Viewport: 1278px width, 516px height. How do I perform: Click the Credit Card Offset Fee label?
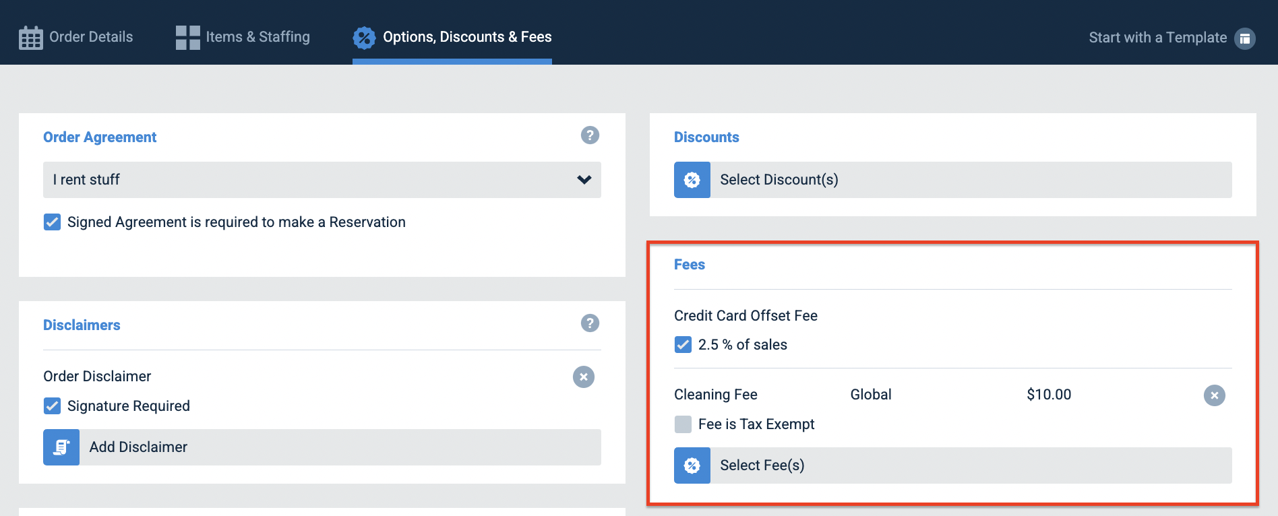745,316
